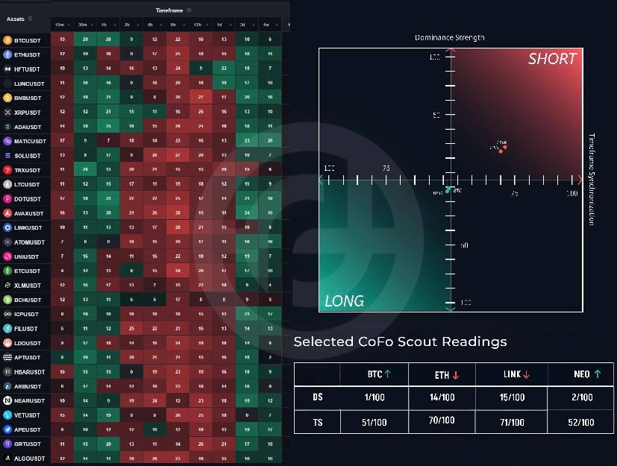Click the Lido icon beside LDOUSDT

click(x=7, y=343)
